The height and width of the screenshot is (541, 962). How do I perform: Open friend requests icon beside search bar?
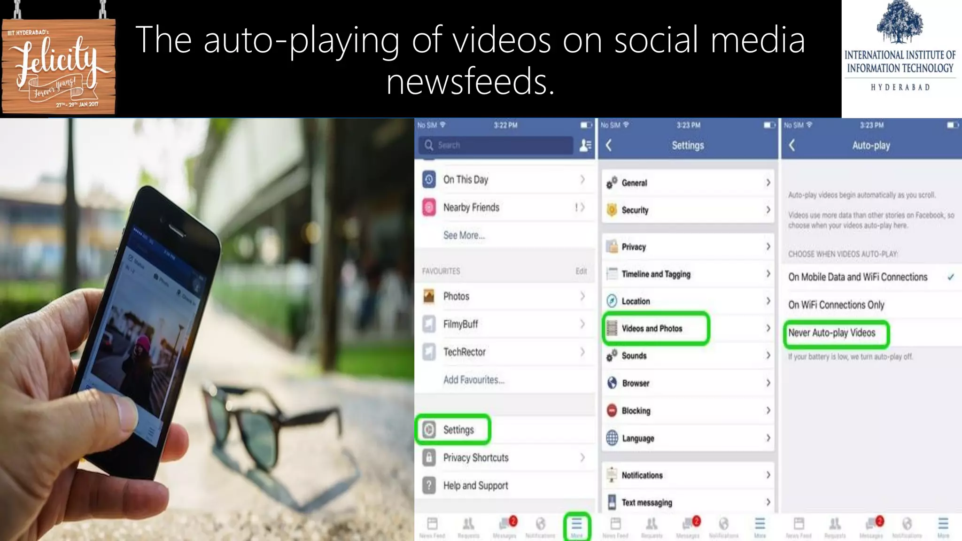[x=585, y=145]
